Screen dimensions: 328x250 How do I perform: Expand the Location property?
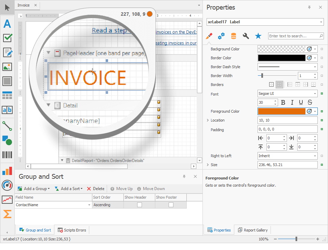208,120
